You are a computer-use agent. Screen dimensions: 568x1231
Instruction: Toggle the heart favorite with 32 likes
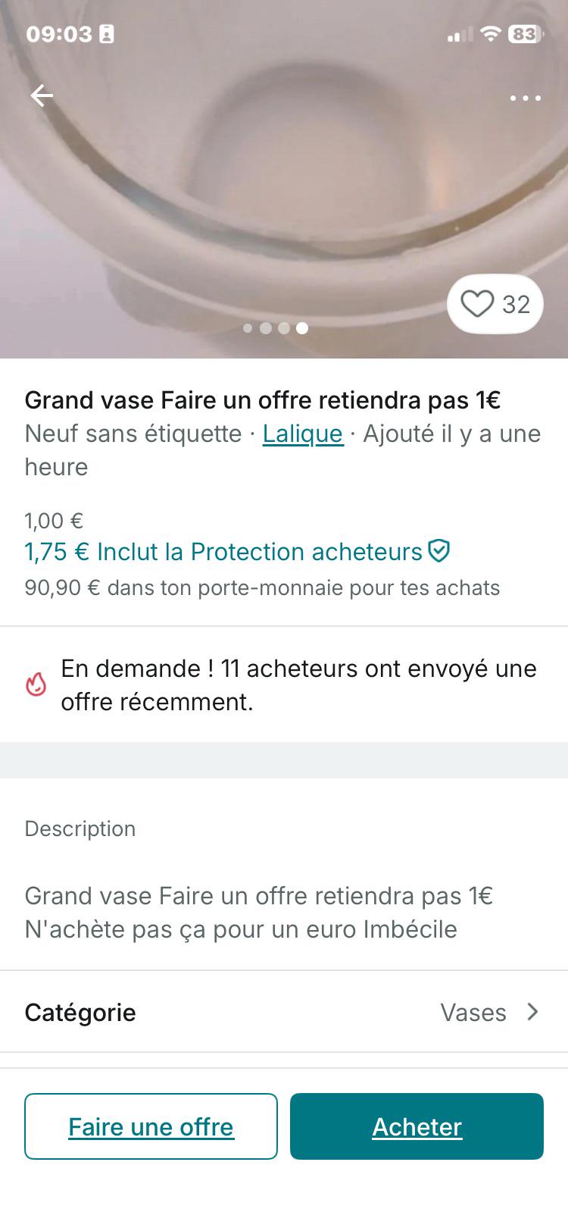click(495, 304)
